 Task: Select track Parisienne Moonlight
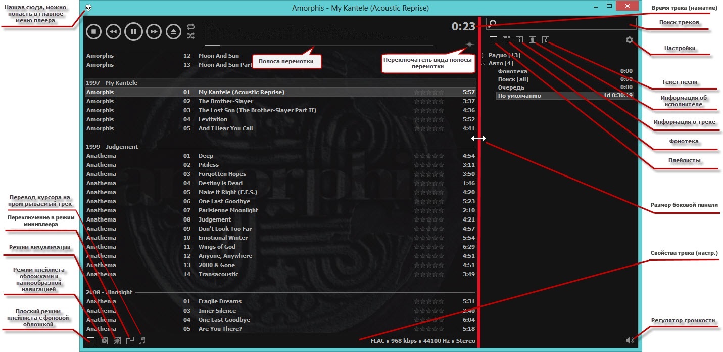tap(280, 210)
